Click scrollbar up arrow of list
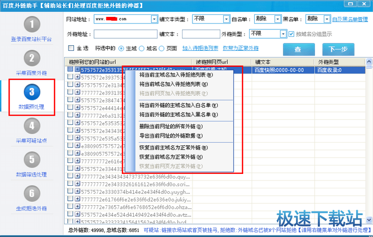The width and height of the screenshot is (373, 237). [369, 62]
